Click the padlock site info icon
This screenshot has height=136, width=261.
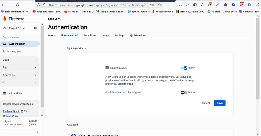[x=44, y=5]
